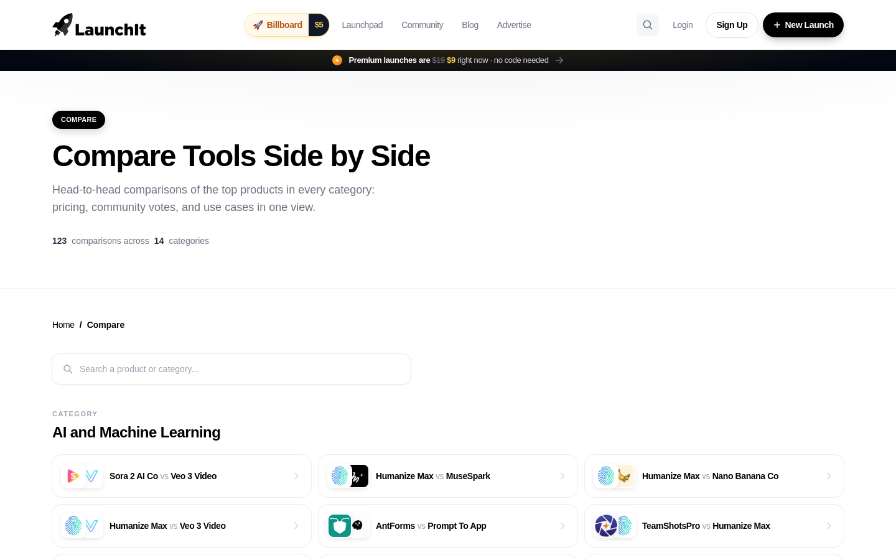896x560 pixels.
Task: Open Humanize Max vs Nano Banana Co chevron
Action: pyautogui.click(x=829, y=476)
